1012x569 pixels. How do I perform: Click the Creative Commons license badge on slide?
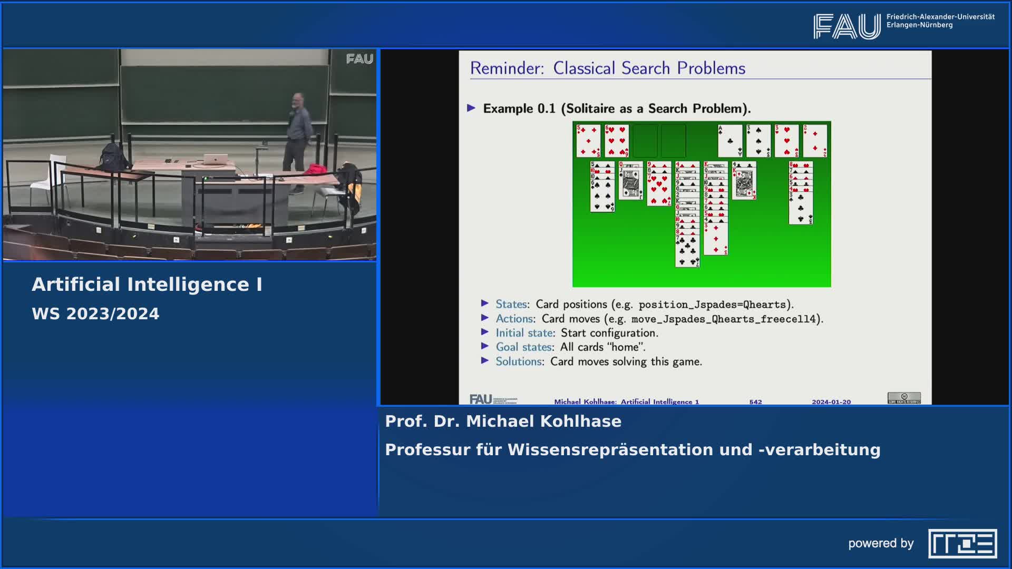coord(904,398)
